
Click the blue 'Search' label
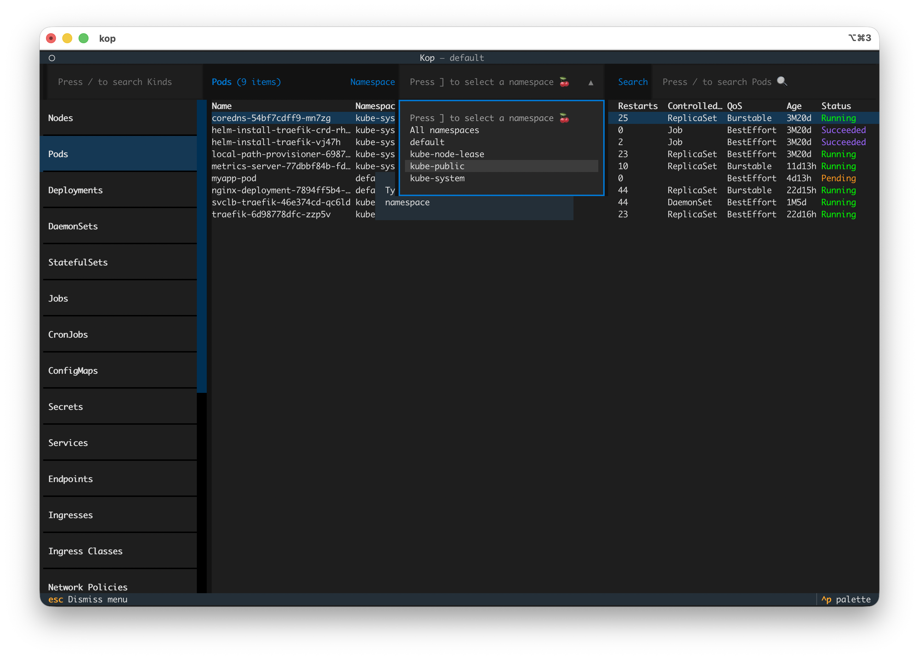(x=633, y=82)
